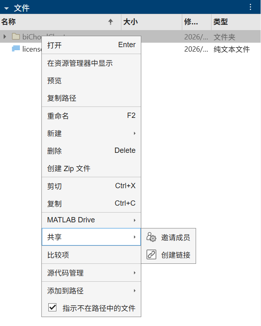Click the 大小 column header
Image resolution: width=261 pixels, height=326 pixels.
151,22
